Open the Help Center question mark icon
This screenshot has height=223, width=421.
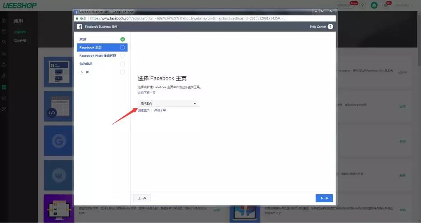[x=330, y=27]
